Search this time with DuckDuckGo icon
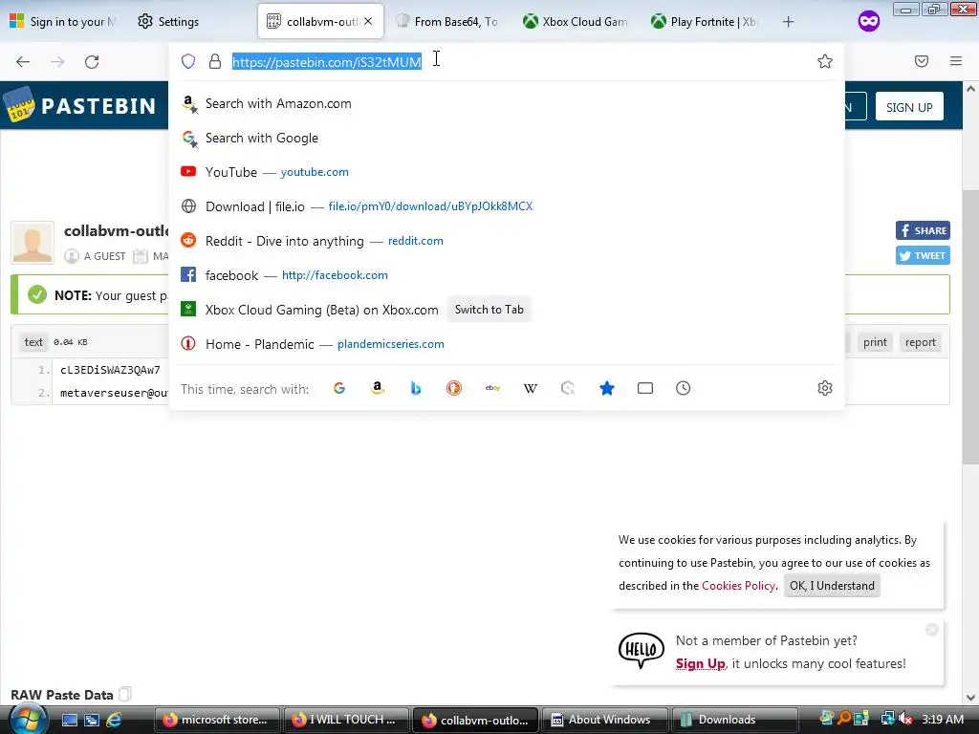The width and height of the screenshot is (979, 734). pyautogui.click(x=454, y=388)
